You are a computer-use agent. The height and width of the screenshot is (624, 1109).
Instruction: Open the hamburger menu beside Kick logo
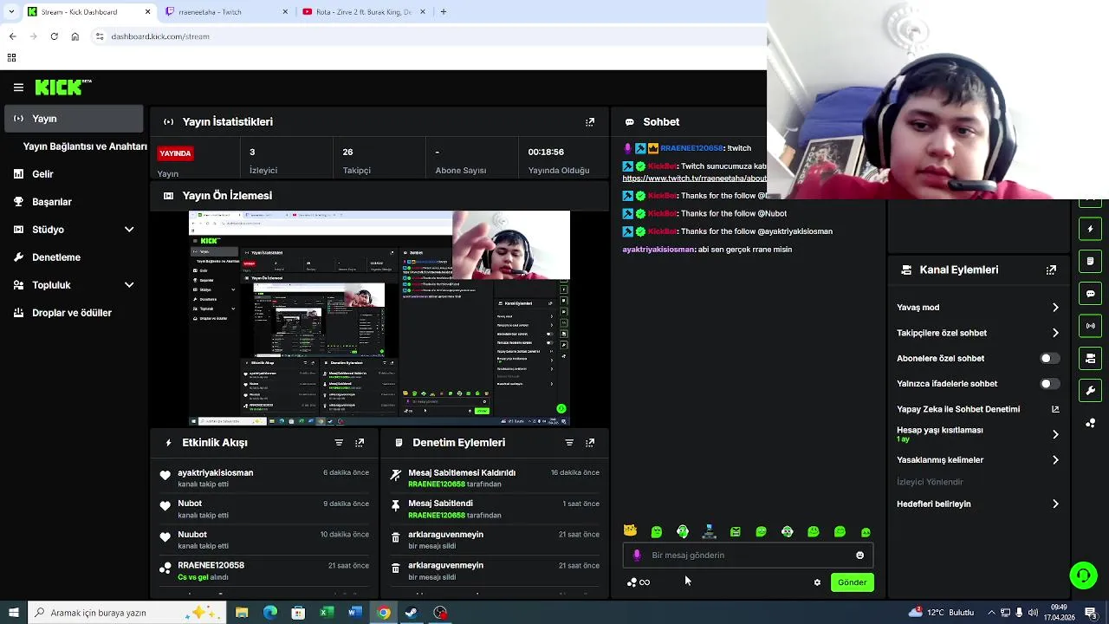coord(18,88)
